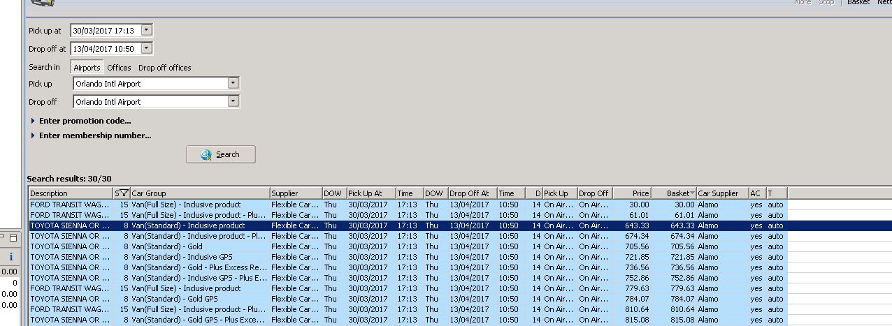The width and height of the screenshot is (892, 326).
Task: Select the Airports search option
Action: tap(87, 68)
